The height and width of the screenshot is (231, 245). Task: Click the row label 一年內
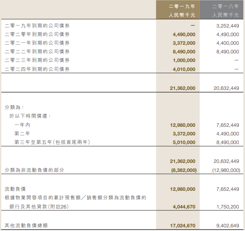(22, 125)
